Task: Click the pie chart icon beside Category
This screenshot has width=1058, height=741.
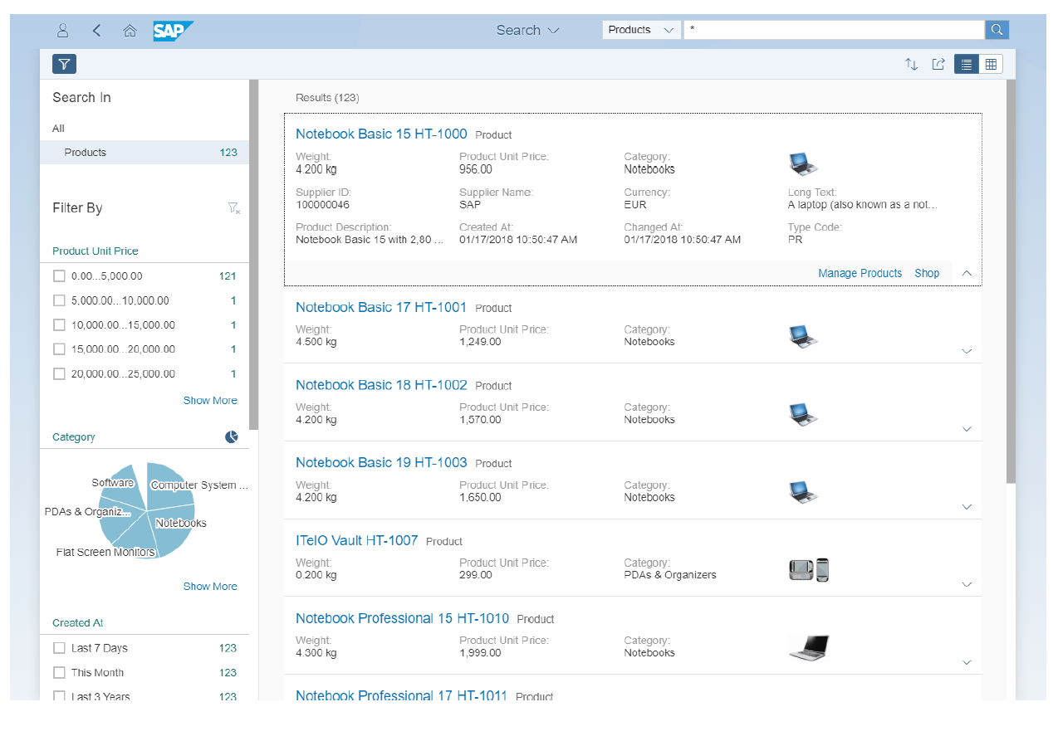Action: tap(231, 436)
